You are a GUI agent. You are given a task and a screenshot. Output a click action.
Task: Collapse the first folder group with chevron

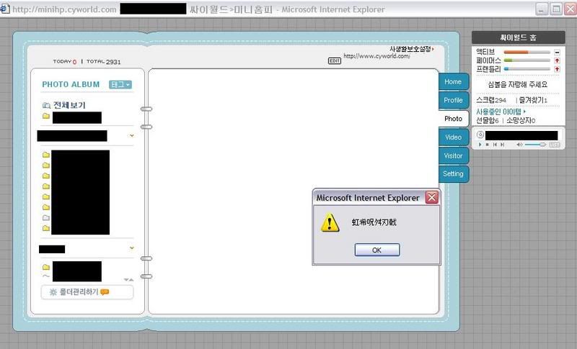click(x=132, y=135)
